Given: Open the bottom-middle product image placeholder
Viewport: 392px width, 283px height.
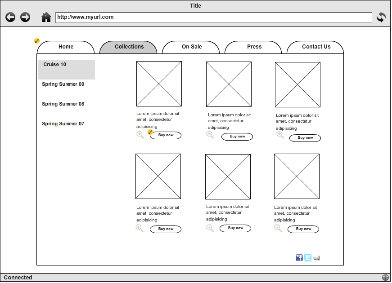Looking at the screenshot, I should tap(228, 177).
